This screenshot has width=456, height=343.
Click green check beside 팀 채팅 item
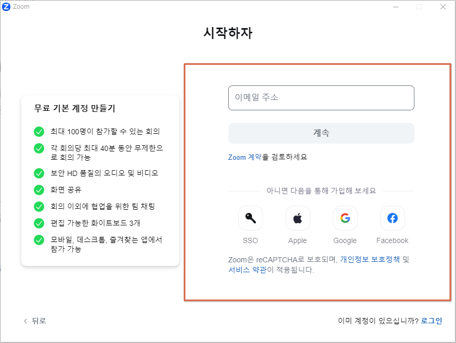click(39, 207)
